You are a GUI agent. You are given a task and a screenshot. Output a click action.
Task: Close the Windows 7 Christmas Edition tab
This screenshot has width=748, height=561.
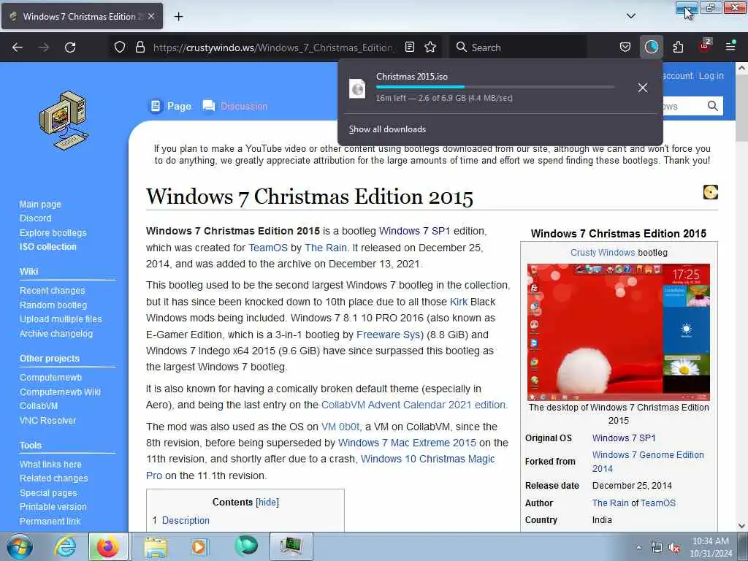click(151, 16)
